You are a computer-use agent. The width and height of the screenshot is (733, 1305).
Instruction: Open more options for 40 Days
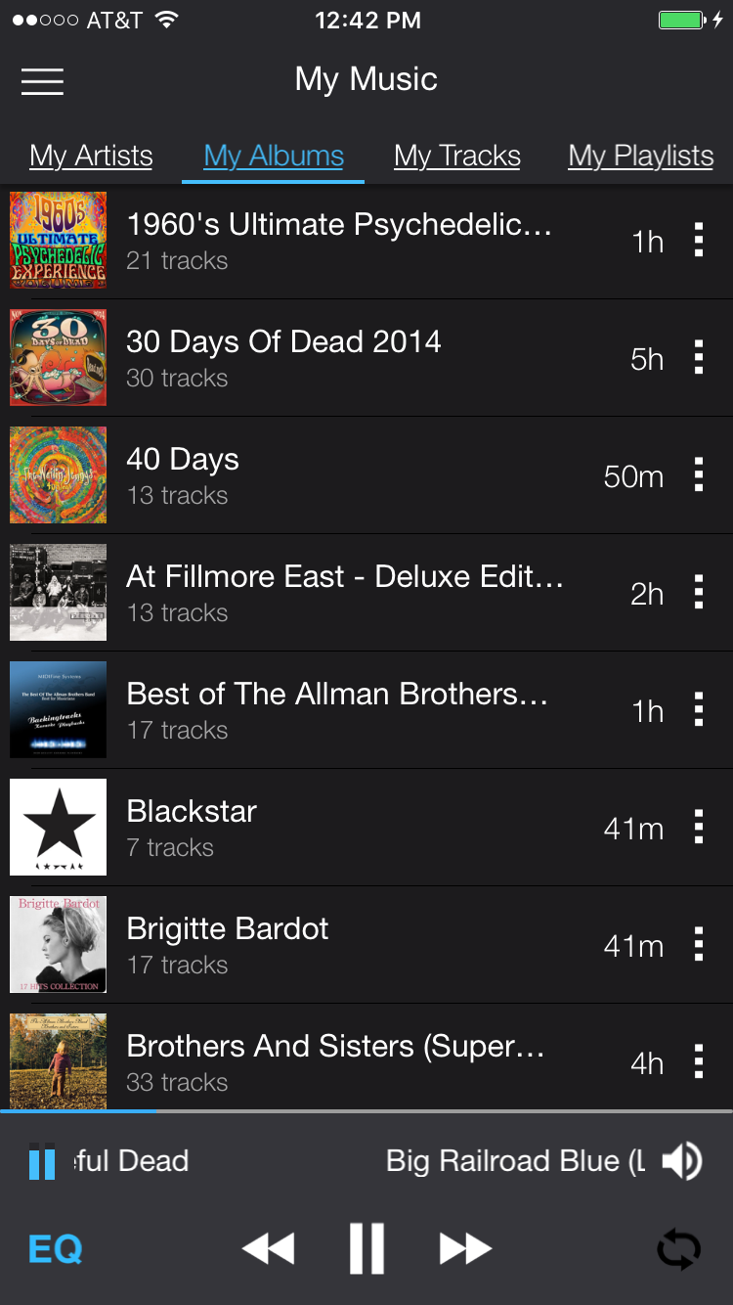pyautogui.click(x=698, y=475)
